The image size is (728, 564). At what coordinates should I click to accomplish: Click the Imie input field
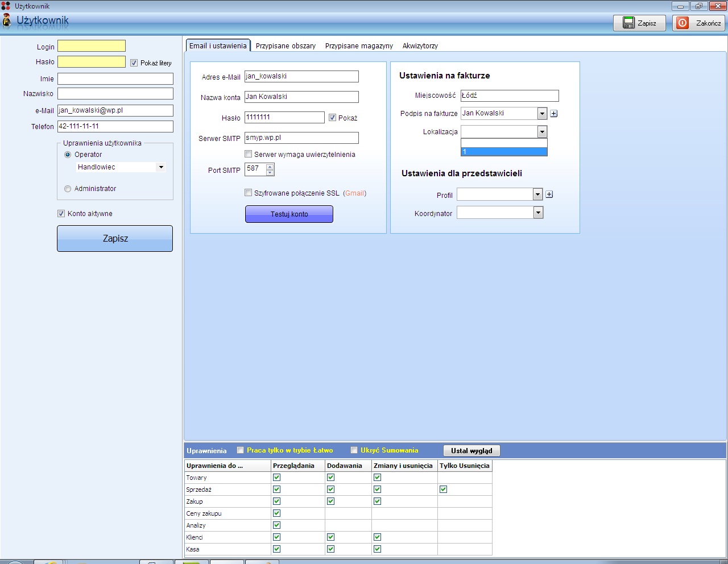click(115, 79)
